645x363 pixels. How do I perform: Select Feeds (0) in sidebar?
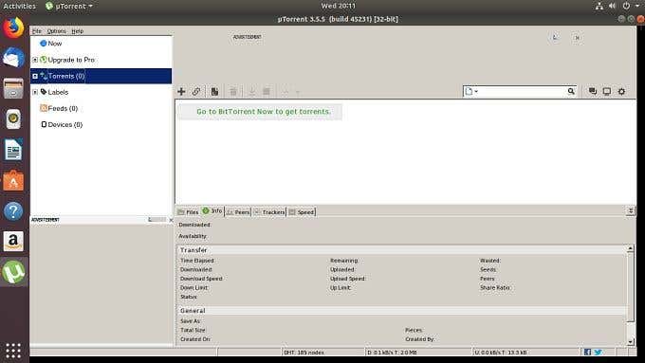click(63, 108)
